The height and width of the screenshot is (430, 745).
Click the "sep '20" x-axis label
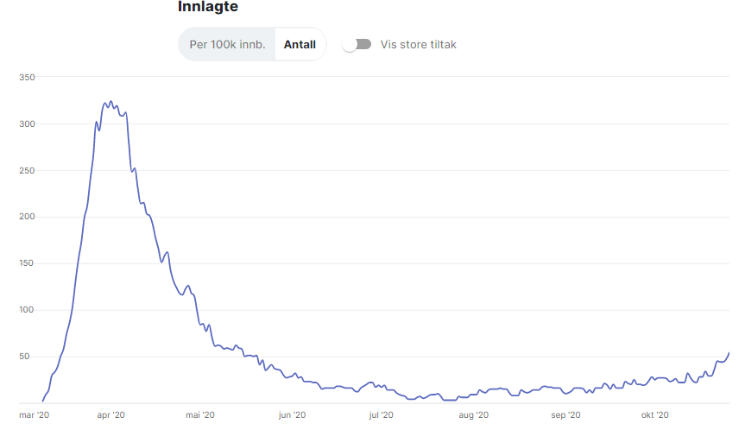click(x=565, y=415)
